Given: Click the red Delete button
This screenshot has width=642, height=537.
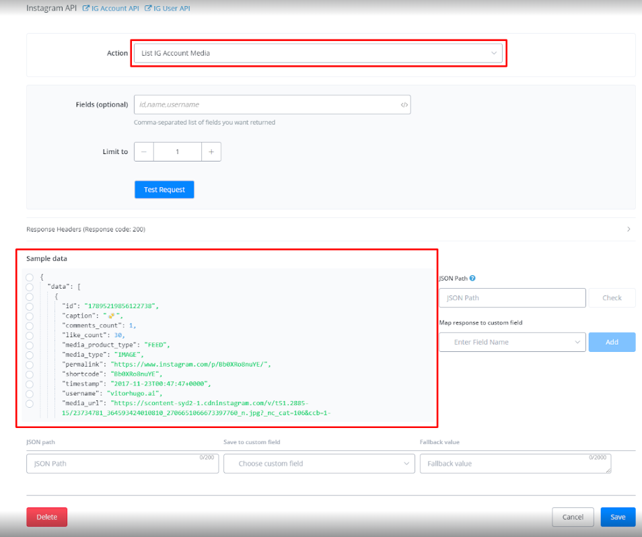Looking at the screenshot, I should pos(47,517).
